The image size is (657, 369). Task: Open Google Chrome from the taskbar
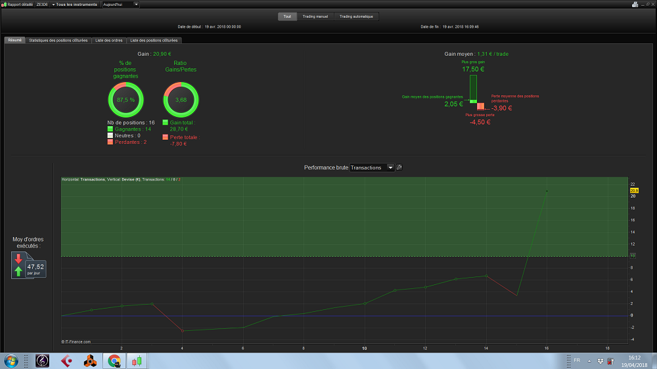[114, 360]
